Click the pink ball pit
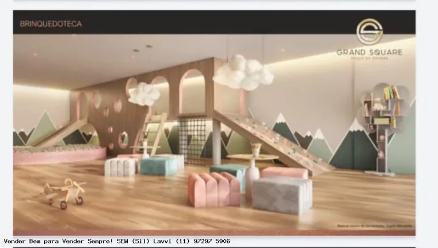The height and width of the screenshot is (248, 438). coord(58,154)
